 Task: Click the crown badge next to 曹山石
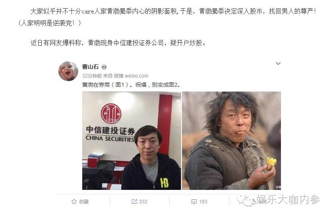click(x=104, y=67)
